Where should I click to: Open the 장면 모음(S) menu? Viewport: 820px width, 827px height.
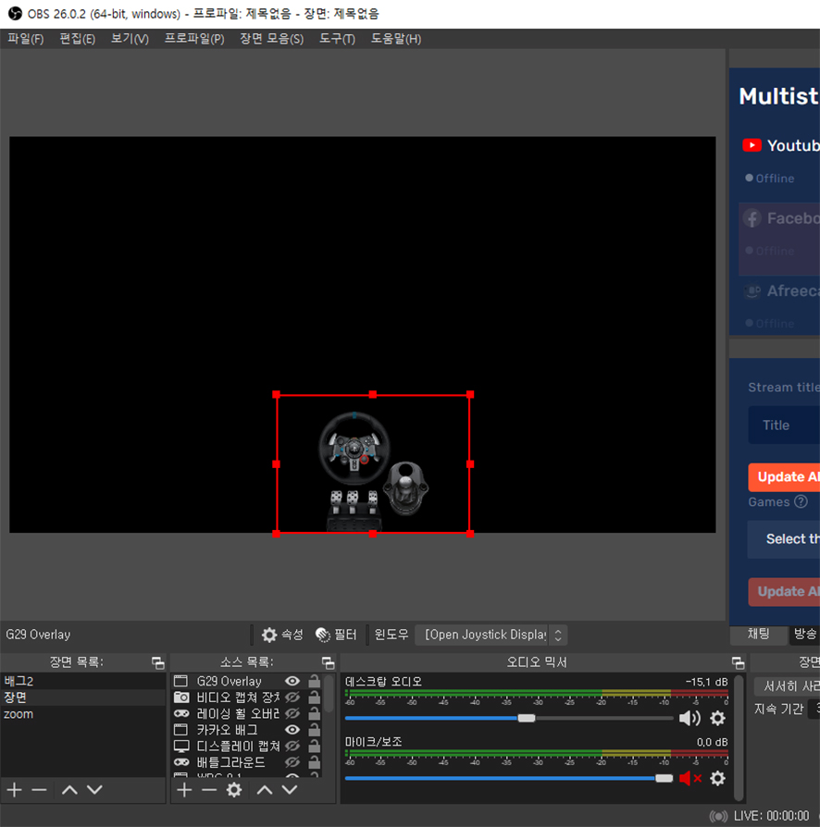click(272, 39)
